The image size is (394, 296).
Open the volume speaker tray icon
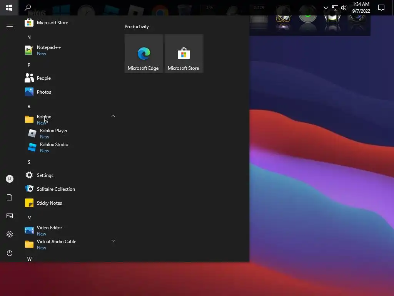pos(344,8)
